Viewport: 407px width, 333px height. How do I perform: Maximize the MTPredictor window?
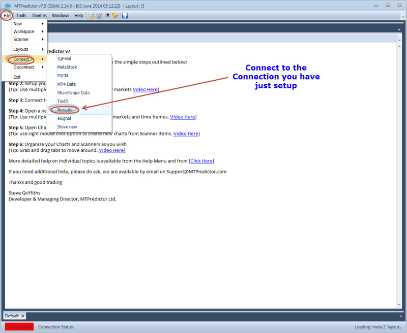tap(388, 6)
